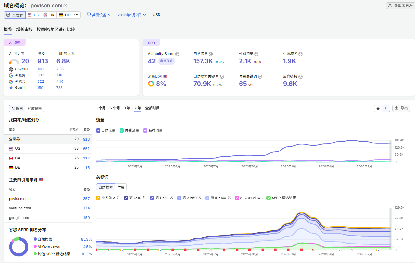Switch chart granularity to 天

(378, 108)
